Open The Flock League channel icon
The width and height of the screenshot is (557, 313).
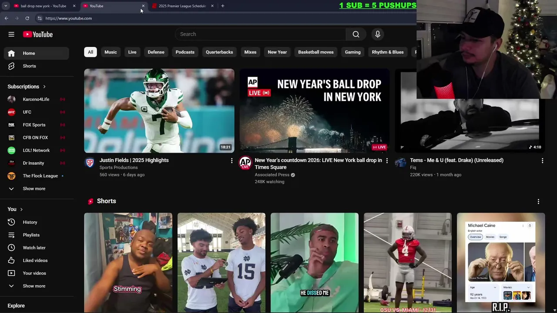pos(11,176)
